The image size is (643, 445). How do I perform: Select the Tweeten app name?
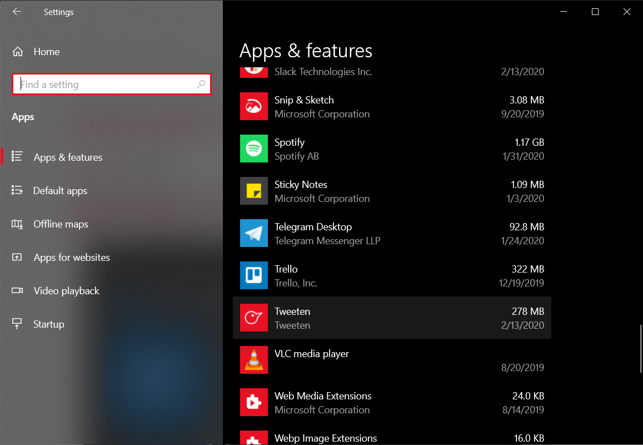pos(292,311)
